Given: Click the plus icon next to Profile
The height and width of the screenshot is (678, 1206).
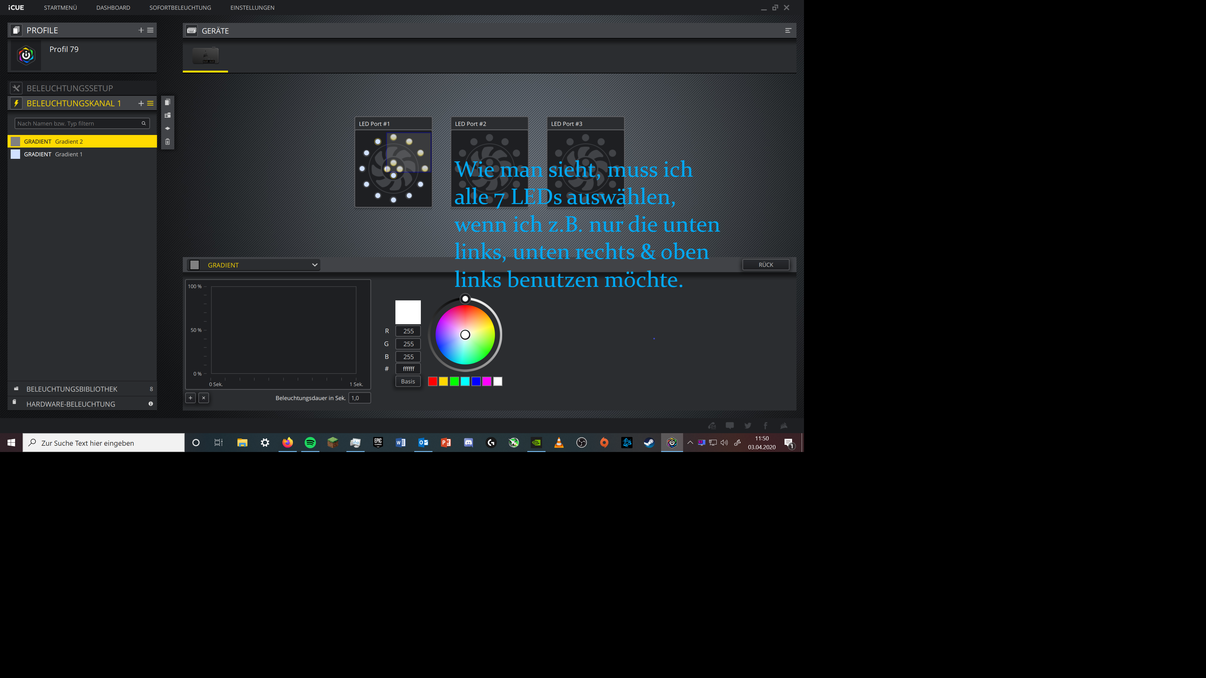Looking at the screenshot, I should (141, 30).
